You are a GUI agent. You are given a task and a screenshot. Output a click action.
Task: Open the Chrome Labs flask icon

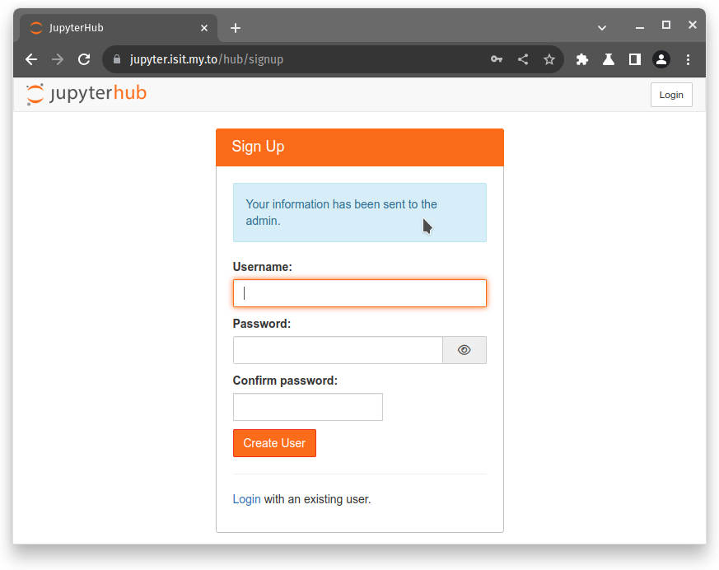click(x=609, y=59)
